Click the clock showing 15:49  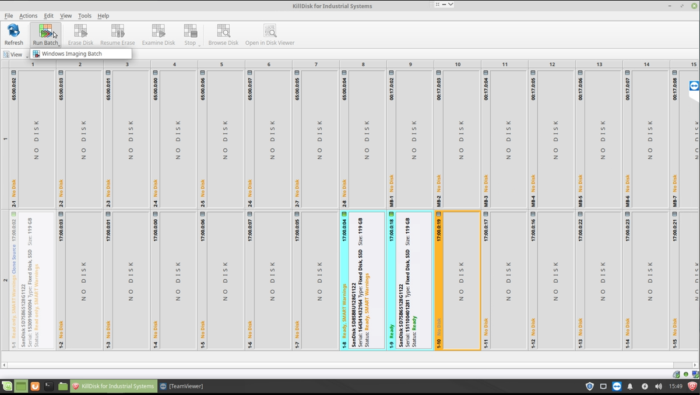tap(676, 386)
